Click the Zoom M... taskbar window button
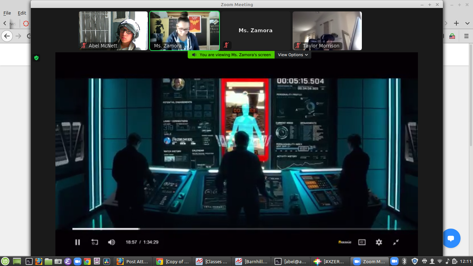473x266 pixels. click(370, 261)
